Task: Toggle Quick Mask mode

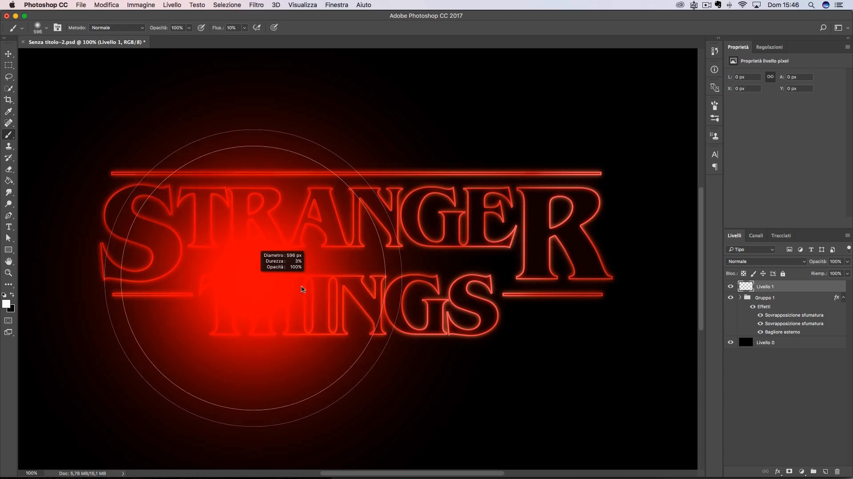Action: 8,321
